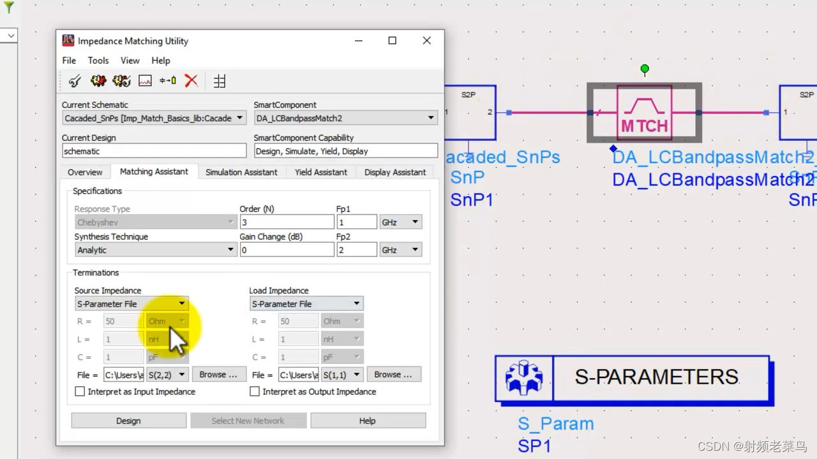817x459 pixels.
Task: Open the Source Impedance S-Parameter File dropdown
Action: coord(131,303)
